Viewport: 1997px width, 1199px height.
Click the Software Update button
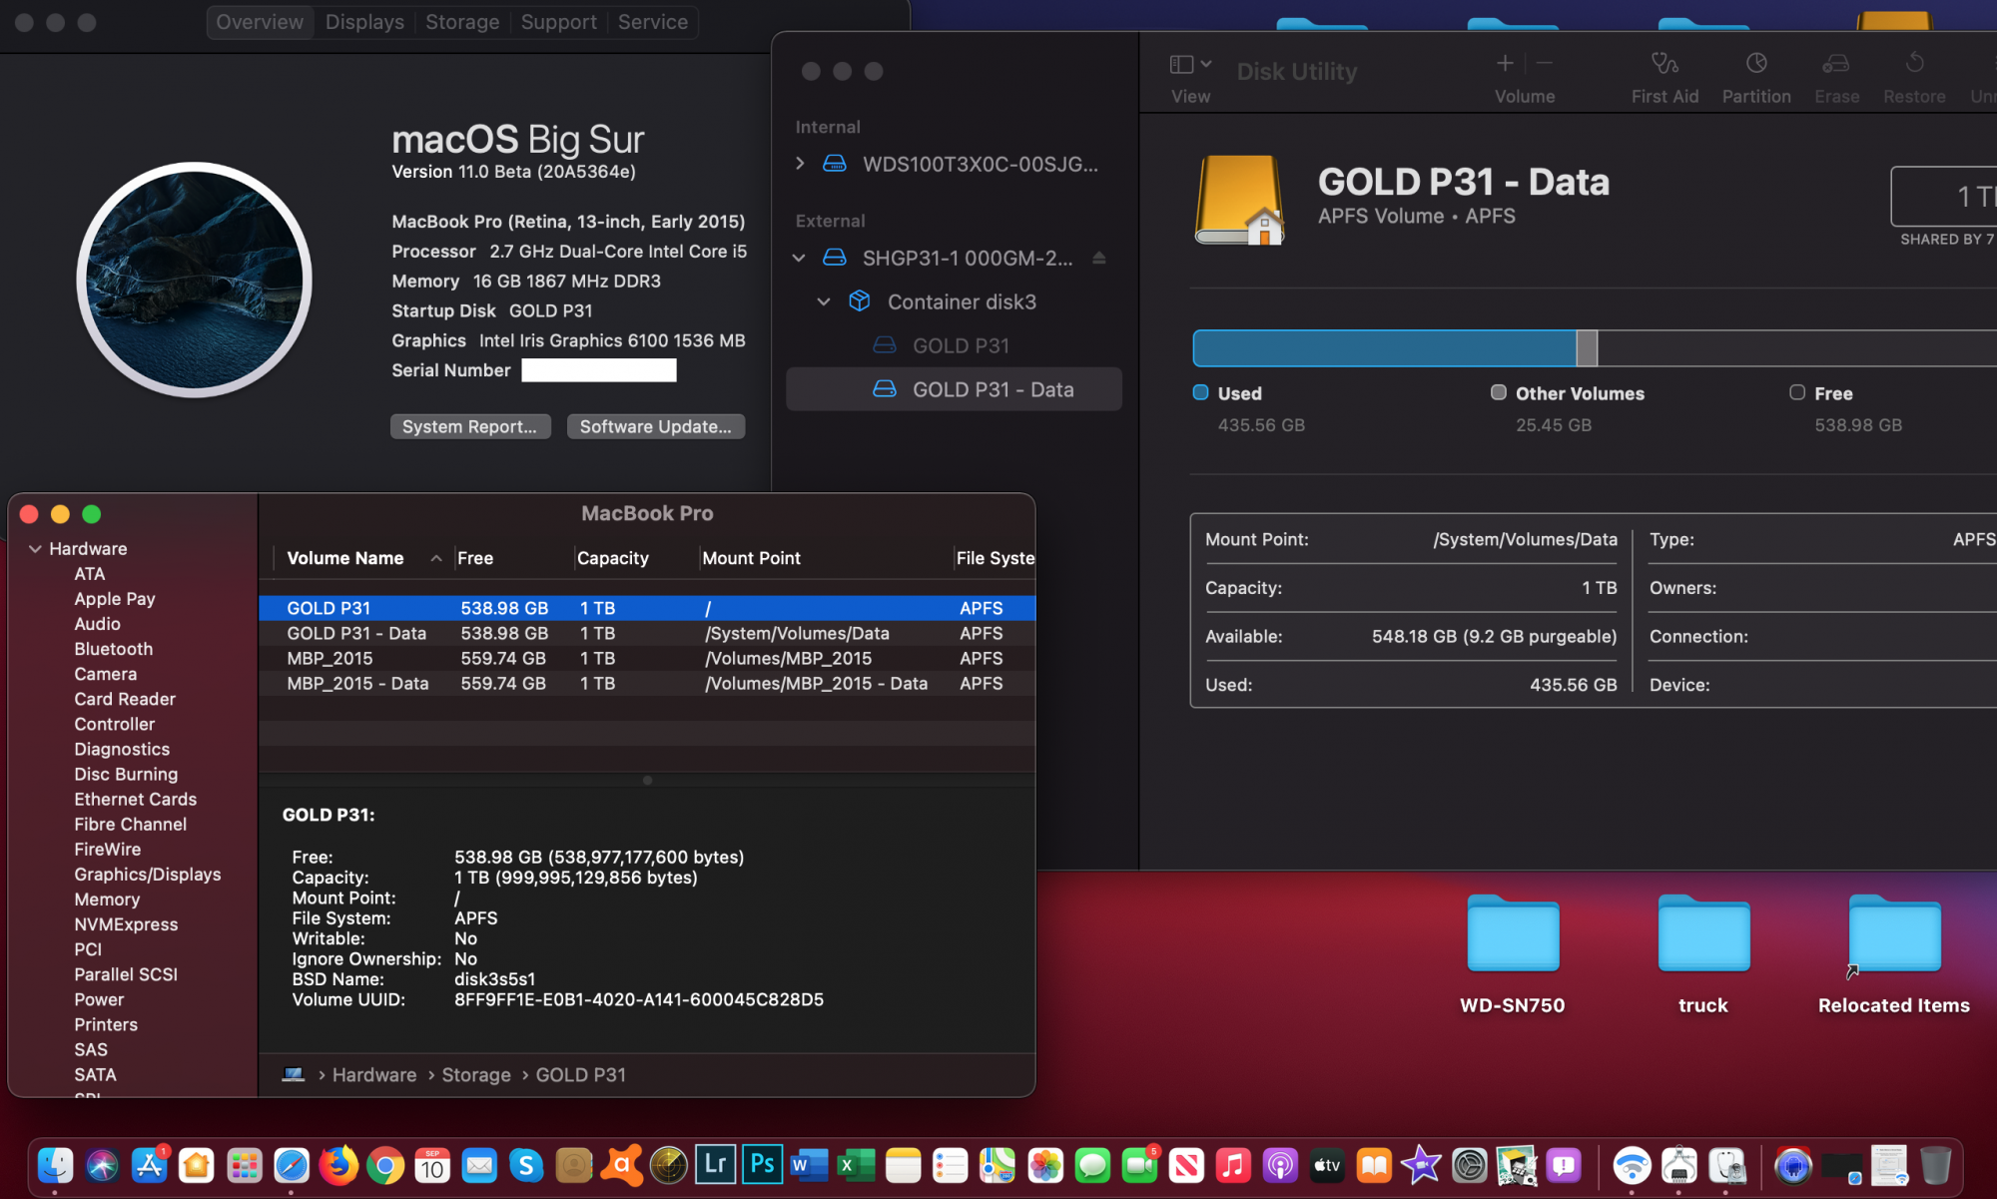click(x=655, y=426)
